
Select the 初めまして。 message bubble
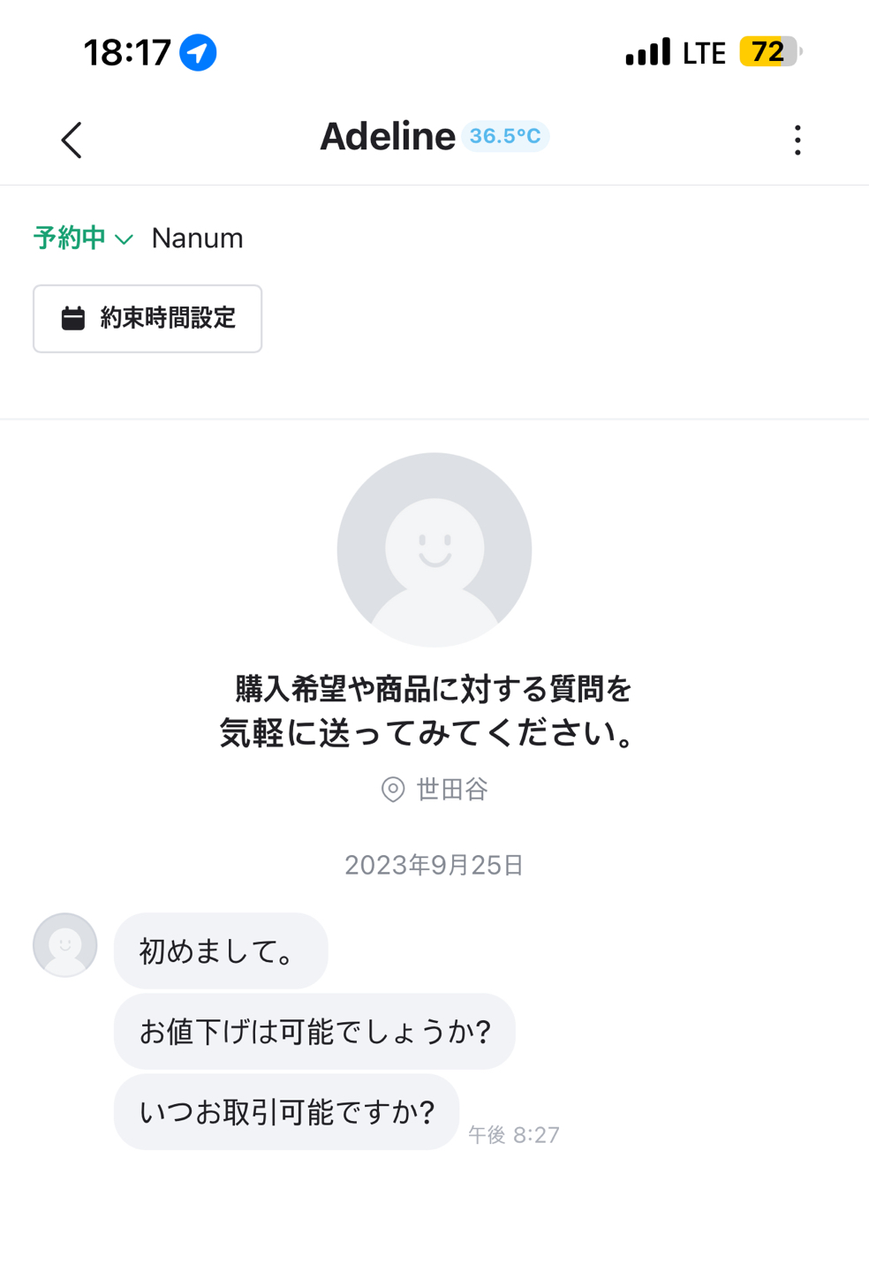[x=221, y=950]
